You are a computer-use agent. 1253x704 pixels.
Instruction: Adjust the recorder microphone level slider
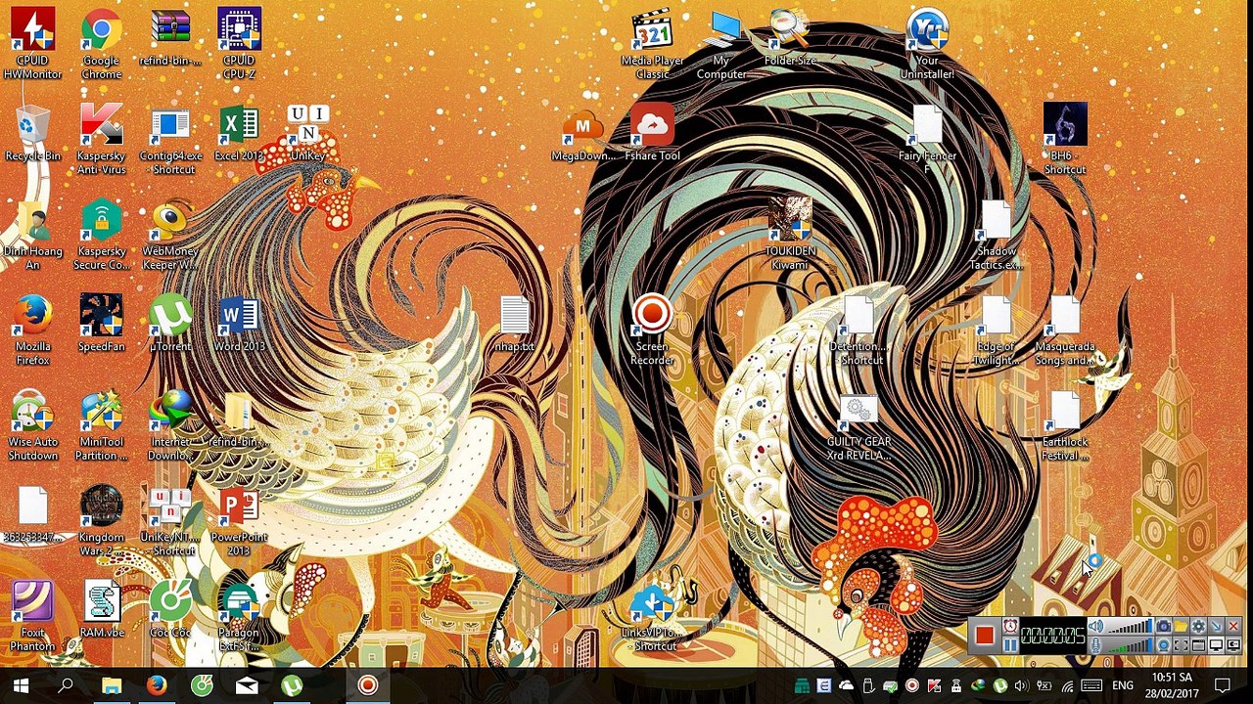(x=1129, y=645)
